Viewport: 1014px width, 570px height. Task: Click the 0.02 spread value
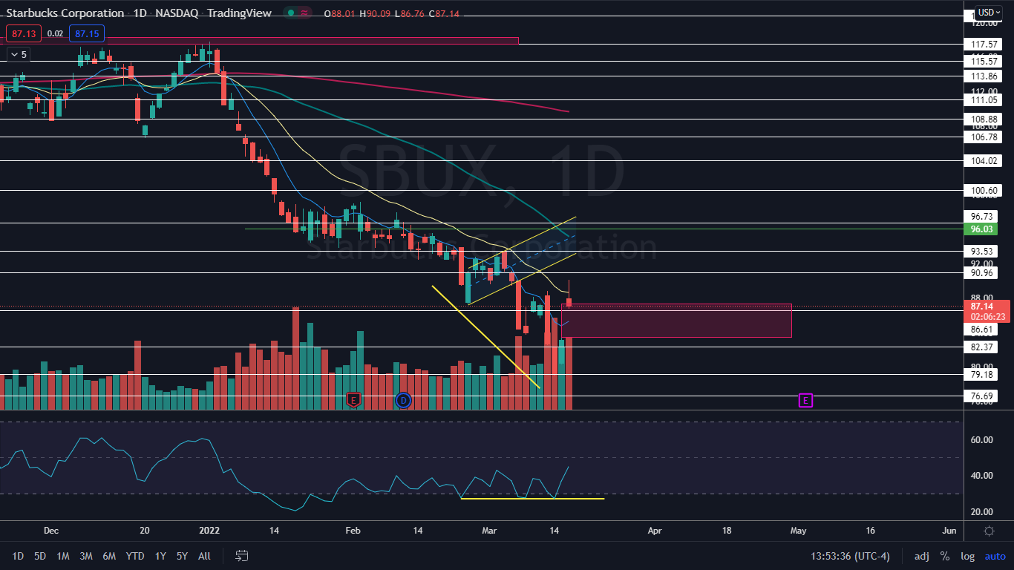(x=55, y=33)
